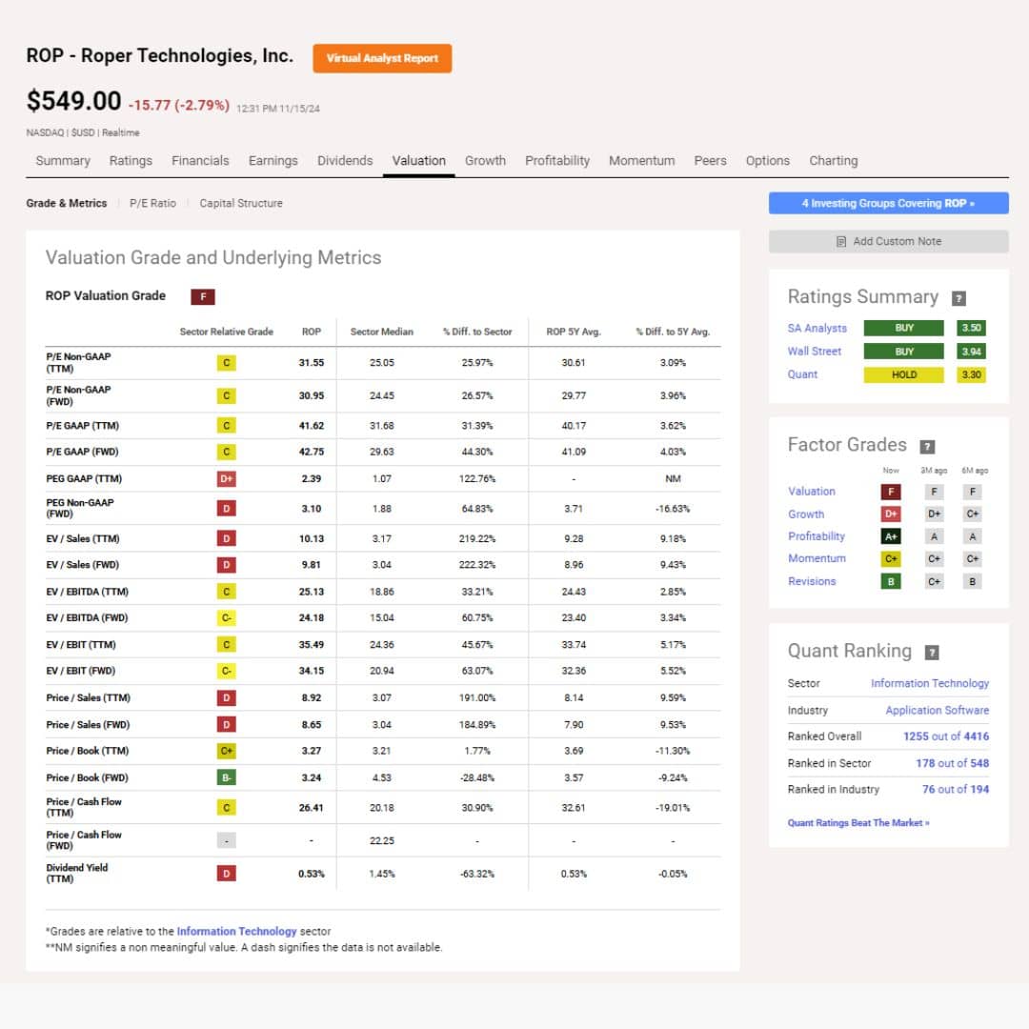Image resolution: width=1029 pixels, height=1029 pixels.
Task: Click Ratings Summary help question-mark icon
Action: tap(958, 298)
